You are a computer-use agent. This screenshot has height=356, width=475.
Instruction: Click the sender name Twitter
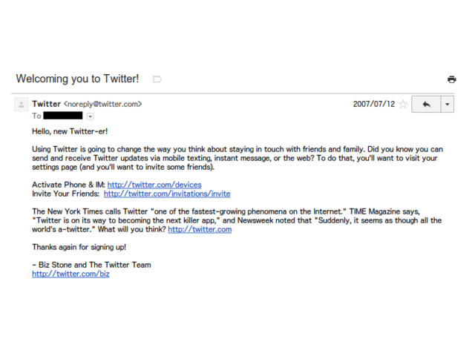pos(46,104)
